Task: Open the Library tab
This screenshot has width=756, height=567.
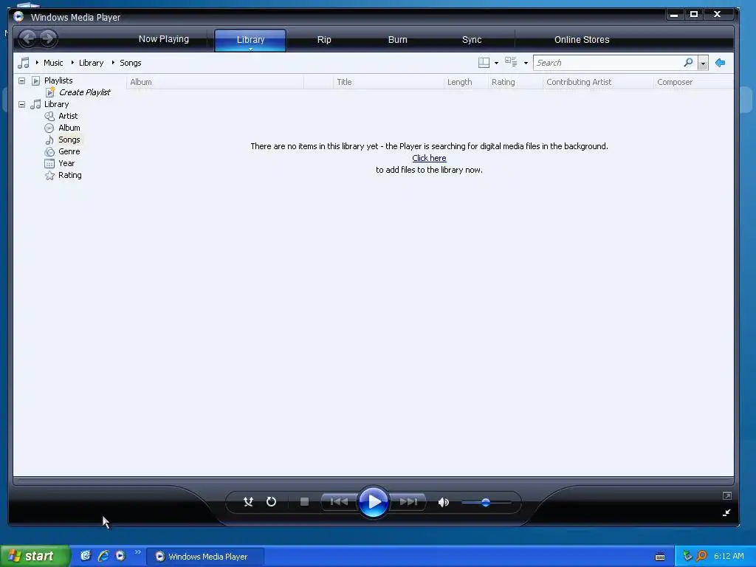Action: [x=250, y=40]
